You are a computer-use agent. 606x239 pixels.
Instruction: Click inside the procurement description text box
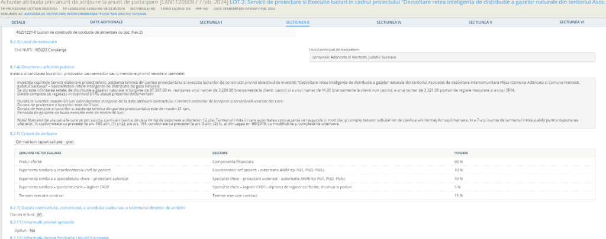tap(305, 103)
